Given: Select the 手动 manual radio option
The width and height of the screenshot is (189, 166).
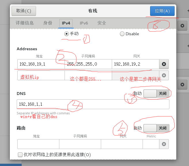Looking at the screenshot, I should (x=67, y=34).
